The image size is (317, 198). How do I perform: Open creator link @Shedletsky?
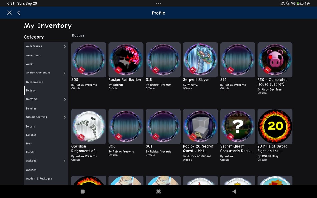270,156
